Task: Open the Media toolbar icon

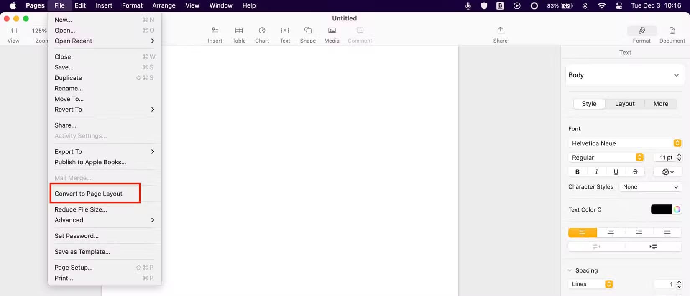Action: (x=332, y=31)
